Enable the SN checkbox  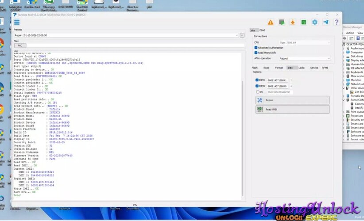point(258,92)
